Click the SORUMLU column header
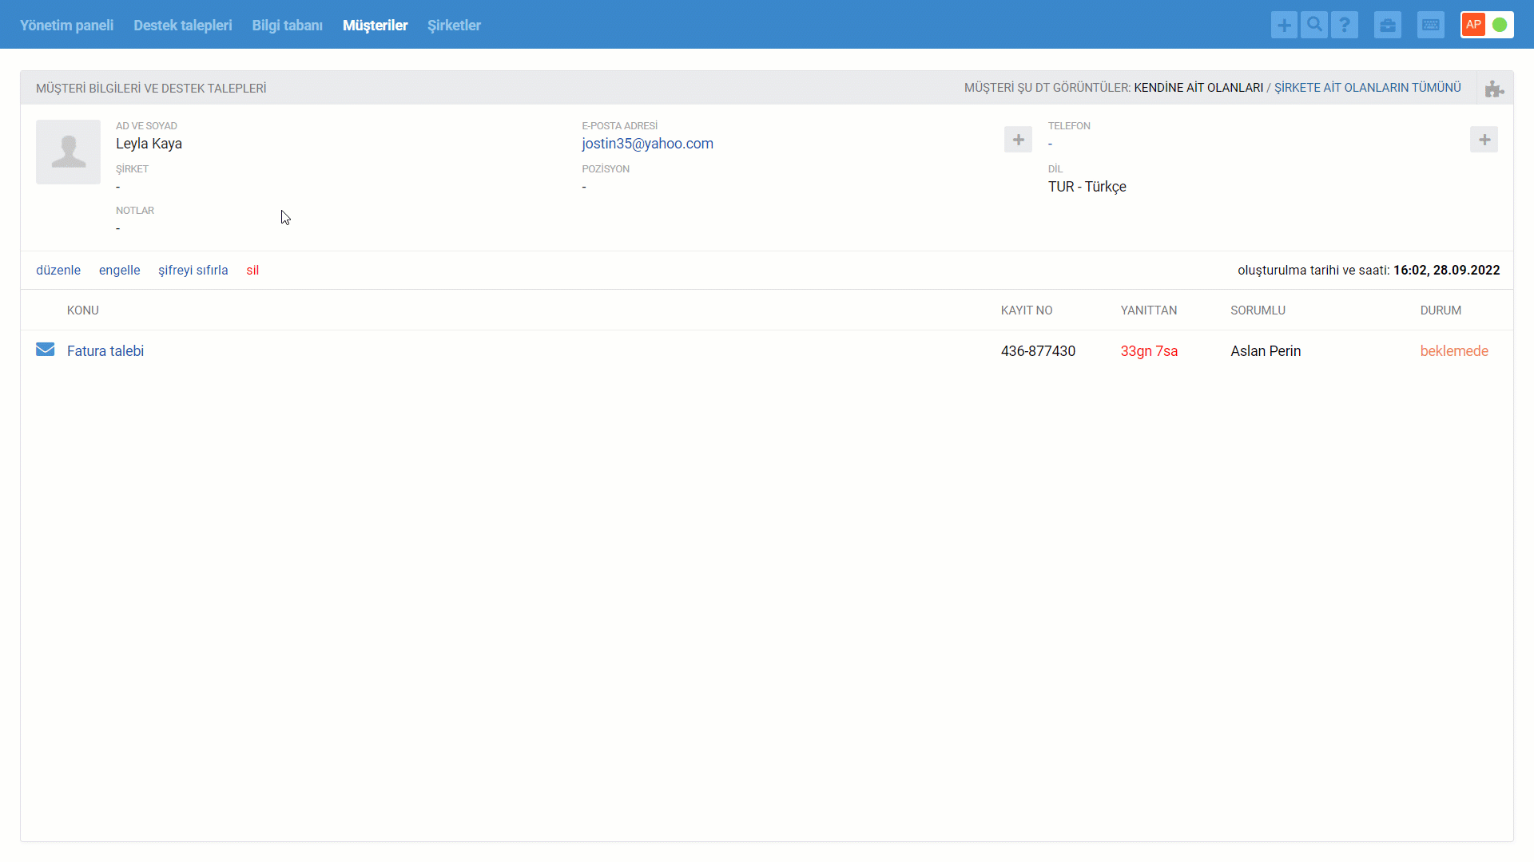This screenshot has width=1534, height=862. 1258,310
